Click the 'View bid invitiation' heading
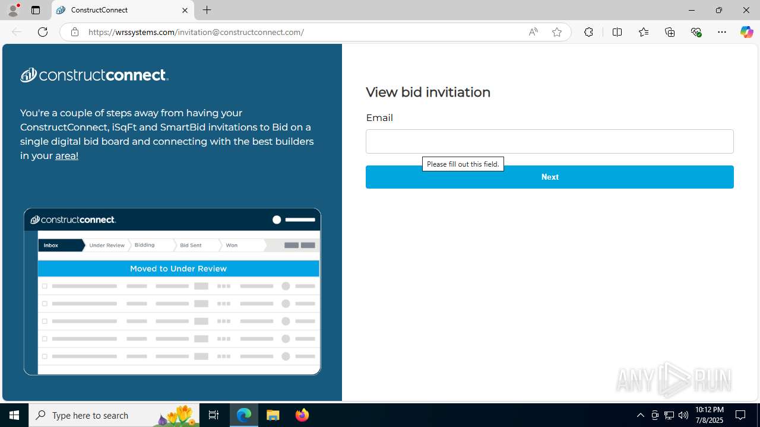The height and width of the screenshot is (427, 760). [x=428, y=92]
